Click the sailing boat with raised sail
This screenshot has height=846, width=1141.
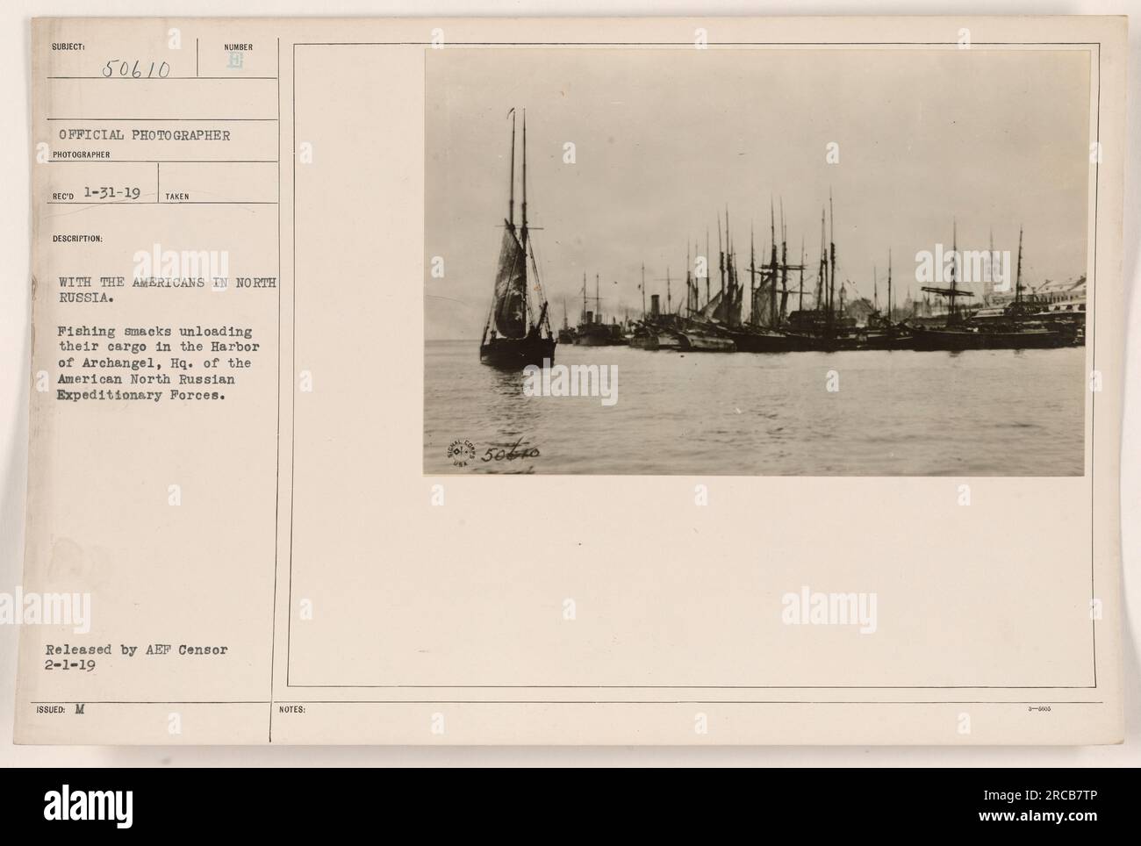(518, 238)
